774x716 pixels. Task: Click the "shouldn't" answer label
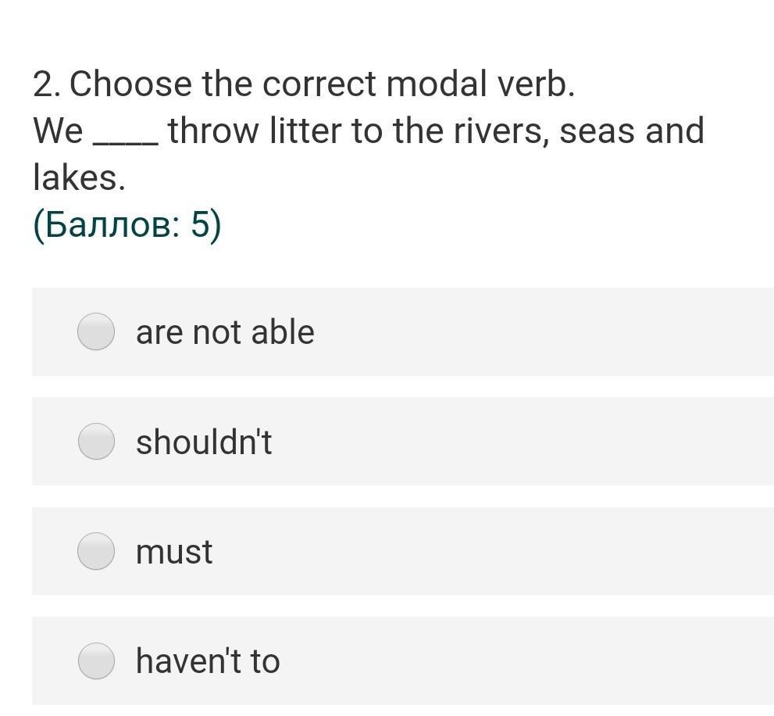tap(204, 442)
